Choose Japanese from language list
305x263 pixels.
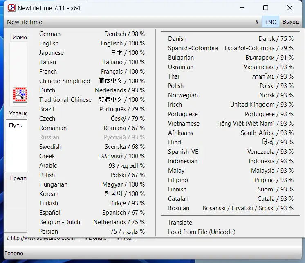click(92, 53)
